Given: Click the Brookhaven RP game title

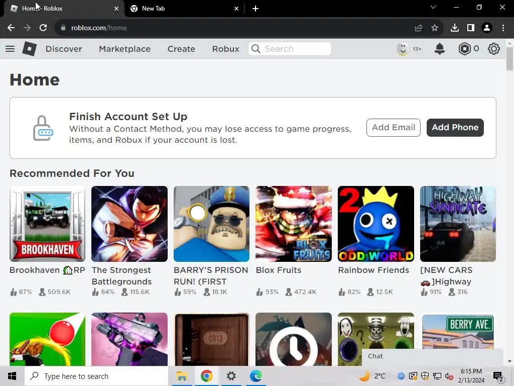Looking at the screenshot, I should [47, 270].
